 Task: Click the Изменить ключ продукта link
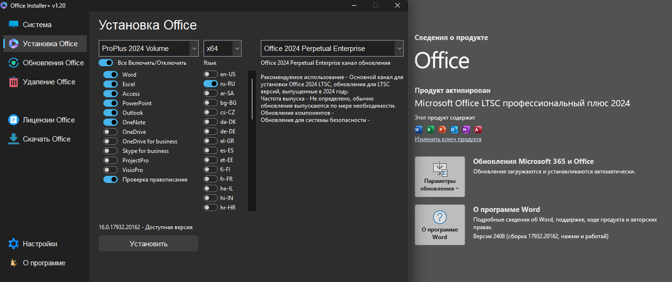448,139
